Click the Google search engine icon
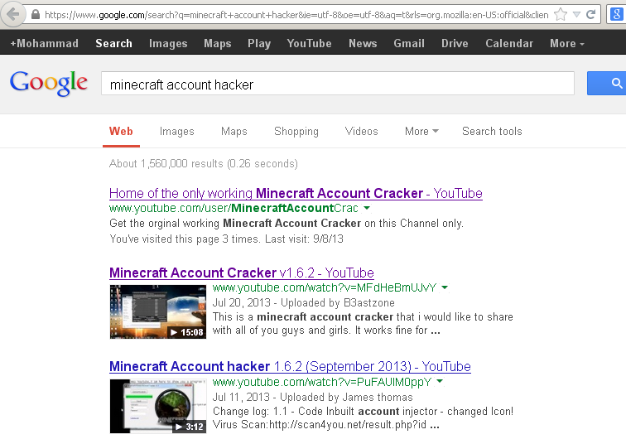The image size is (626, 444). (x=616, y=15)
